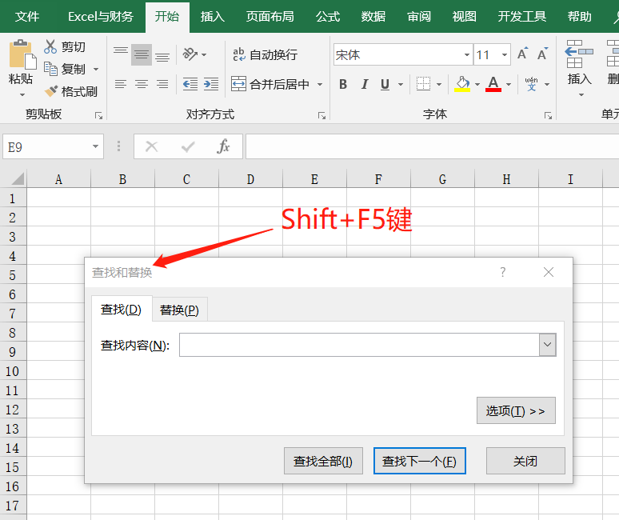Viewport: 619px width, 520px height.
Task: Click the 插入 insert cells icon
Action: point(579,54)
